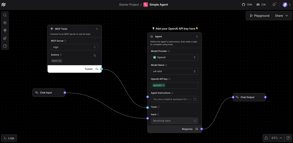The height and width of the screenshot is (143, 293).
Task: Open the GitHub star count link
Action: coord(247,5)
